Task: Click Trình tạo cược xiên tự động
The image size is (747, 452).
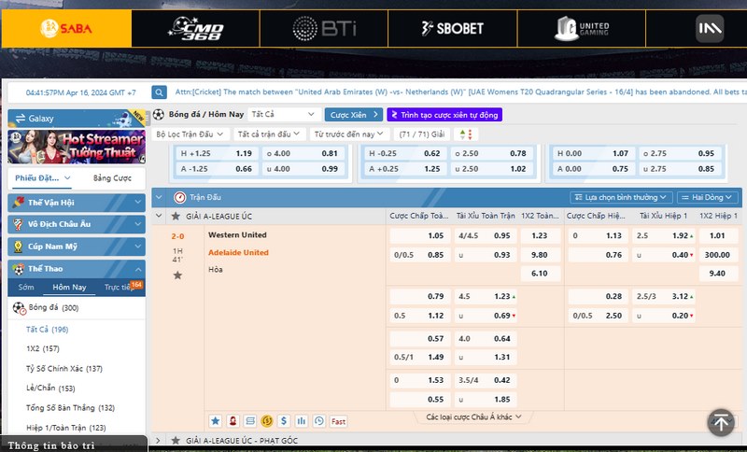Action: point(445,115)
